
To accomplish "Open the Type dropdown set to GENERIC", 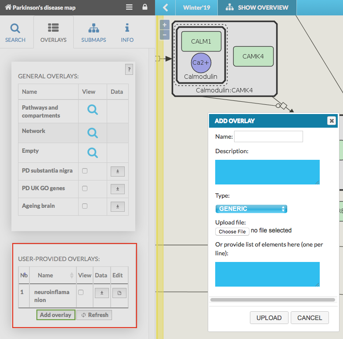I will [251, 209].
